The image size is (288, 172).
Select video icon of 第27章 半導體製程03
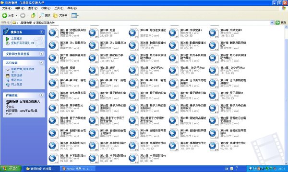click(x=133, y=159)
